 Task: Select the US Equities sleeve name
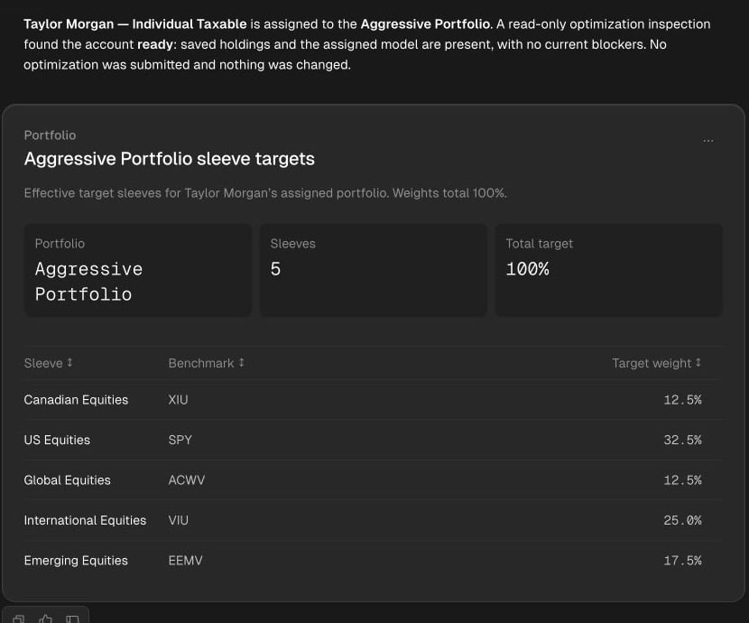pyautogui.click(x=57, y=440)
